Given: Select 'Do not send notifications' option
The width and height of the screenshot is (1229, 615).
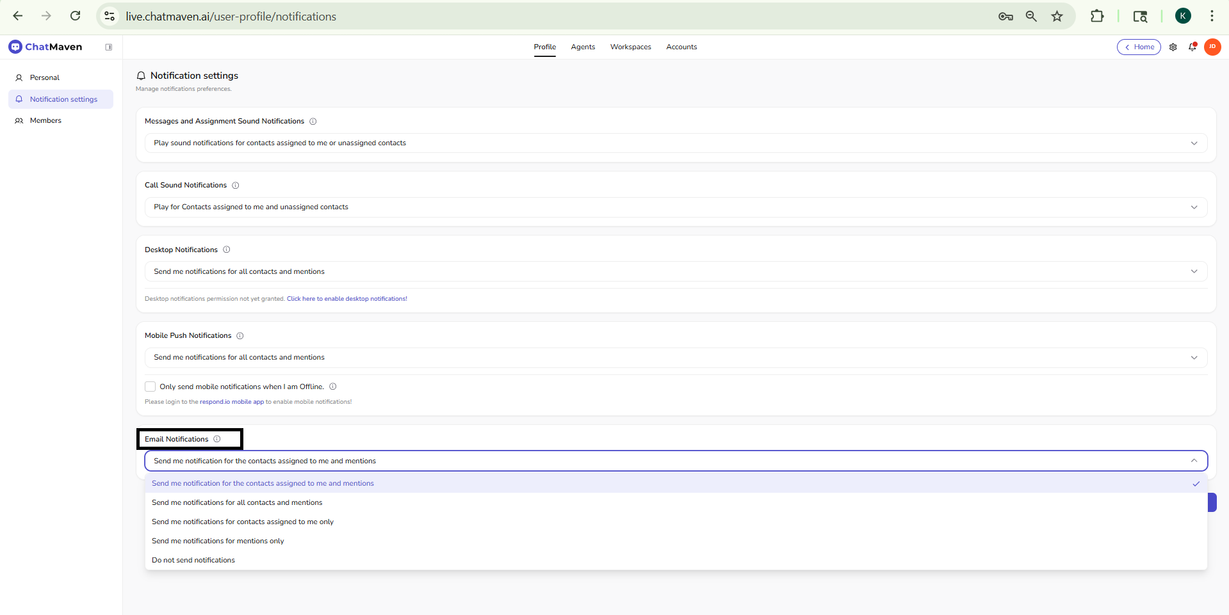Looking at the screenshot, I should (193, 561).
